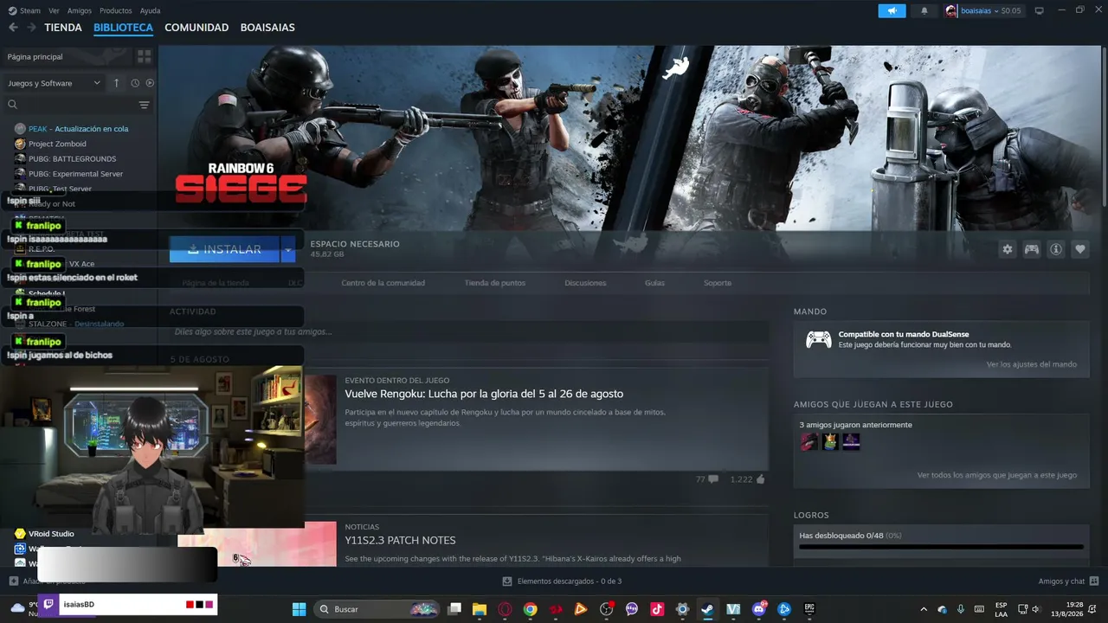Enter Big Picture mode with monitor icon

click(1040, 10)
